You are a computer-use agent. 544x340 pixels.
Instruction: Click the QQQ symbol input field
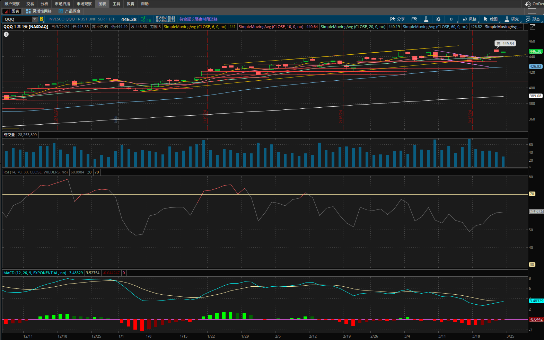click(x=17, y=19)
